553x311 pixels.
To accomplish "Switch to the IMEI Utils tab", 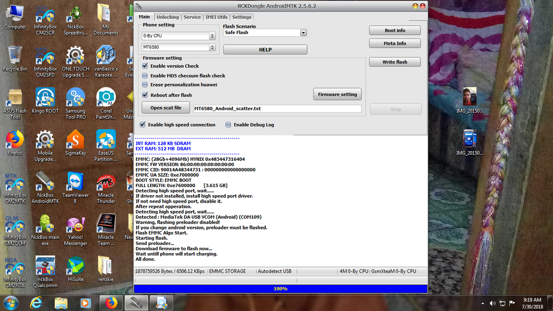I will (216, 17).
